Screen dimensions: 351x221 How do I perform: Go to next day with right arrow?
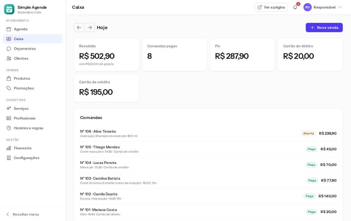point(90,28)
